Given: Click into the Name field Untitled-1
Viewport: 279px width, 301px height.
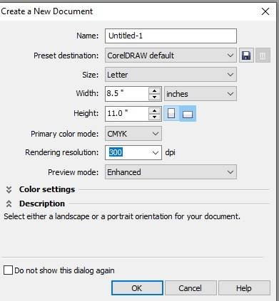Looking at the screenshot, I should [x=171, y=36].
